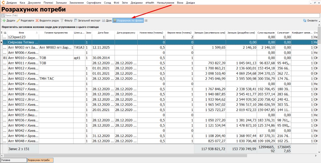The width and height of the screenshot is (321, 163).
Task: Open the Фільтр funnel tool
Action: click(62, 21)
